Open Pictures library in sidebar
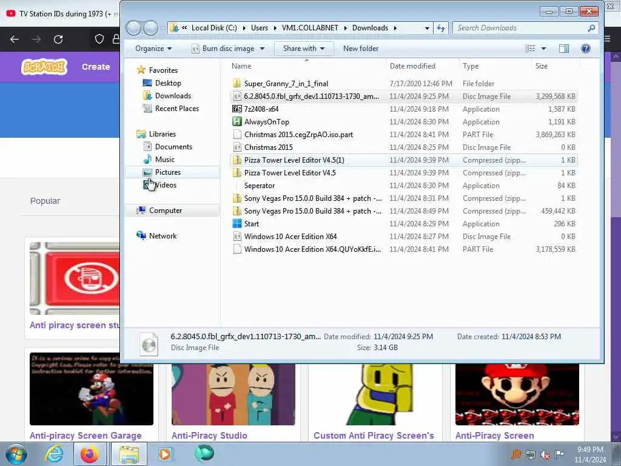621x466 pixels. pyautogui.click(x=167, y=172)
